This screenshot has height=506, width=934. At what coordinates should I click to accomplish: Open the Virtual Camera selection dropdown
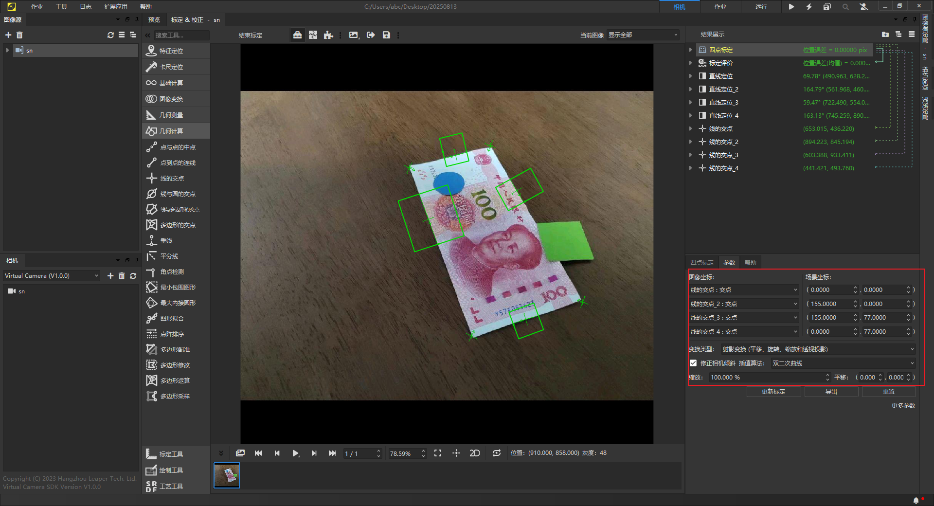tap(51, 276)
